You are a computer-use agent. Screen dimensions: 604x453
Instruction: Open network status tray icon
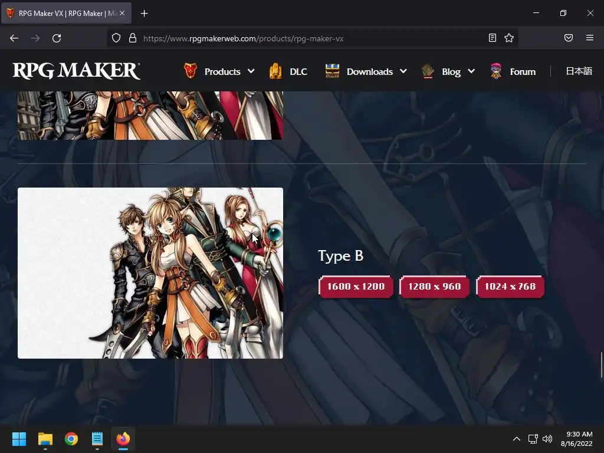coord(533,439)
